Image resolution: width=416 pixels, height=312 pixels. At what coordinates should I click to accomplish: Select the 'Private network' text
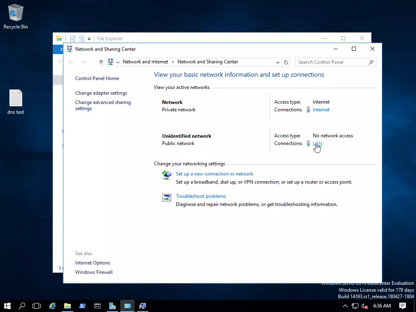pos(179,110)
